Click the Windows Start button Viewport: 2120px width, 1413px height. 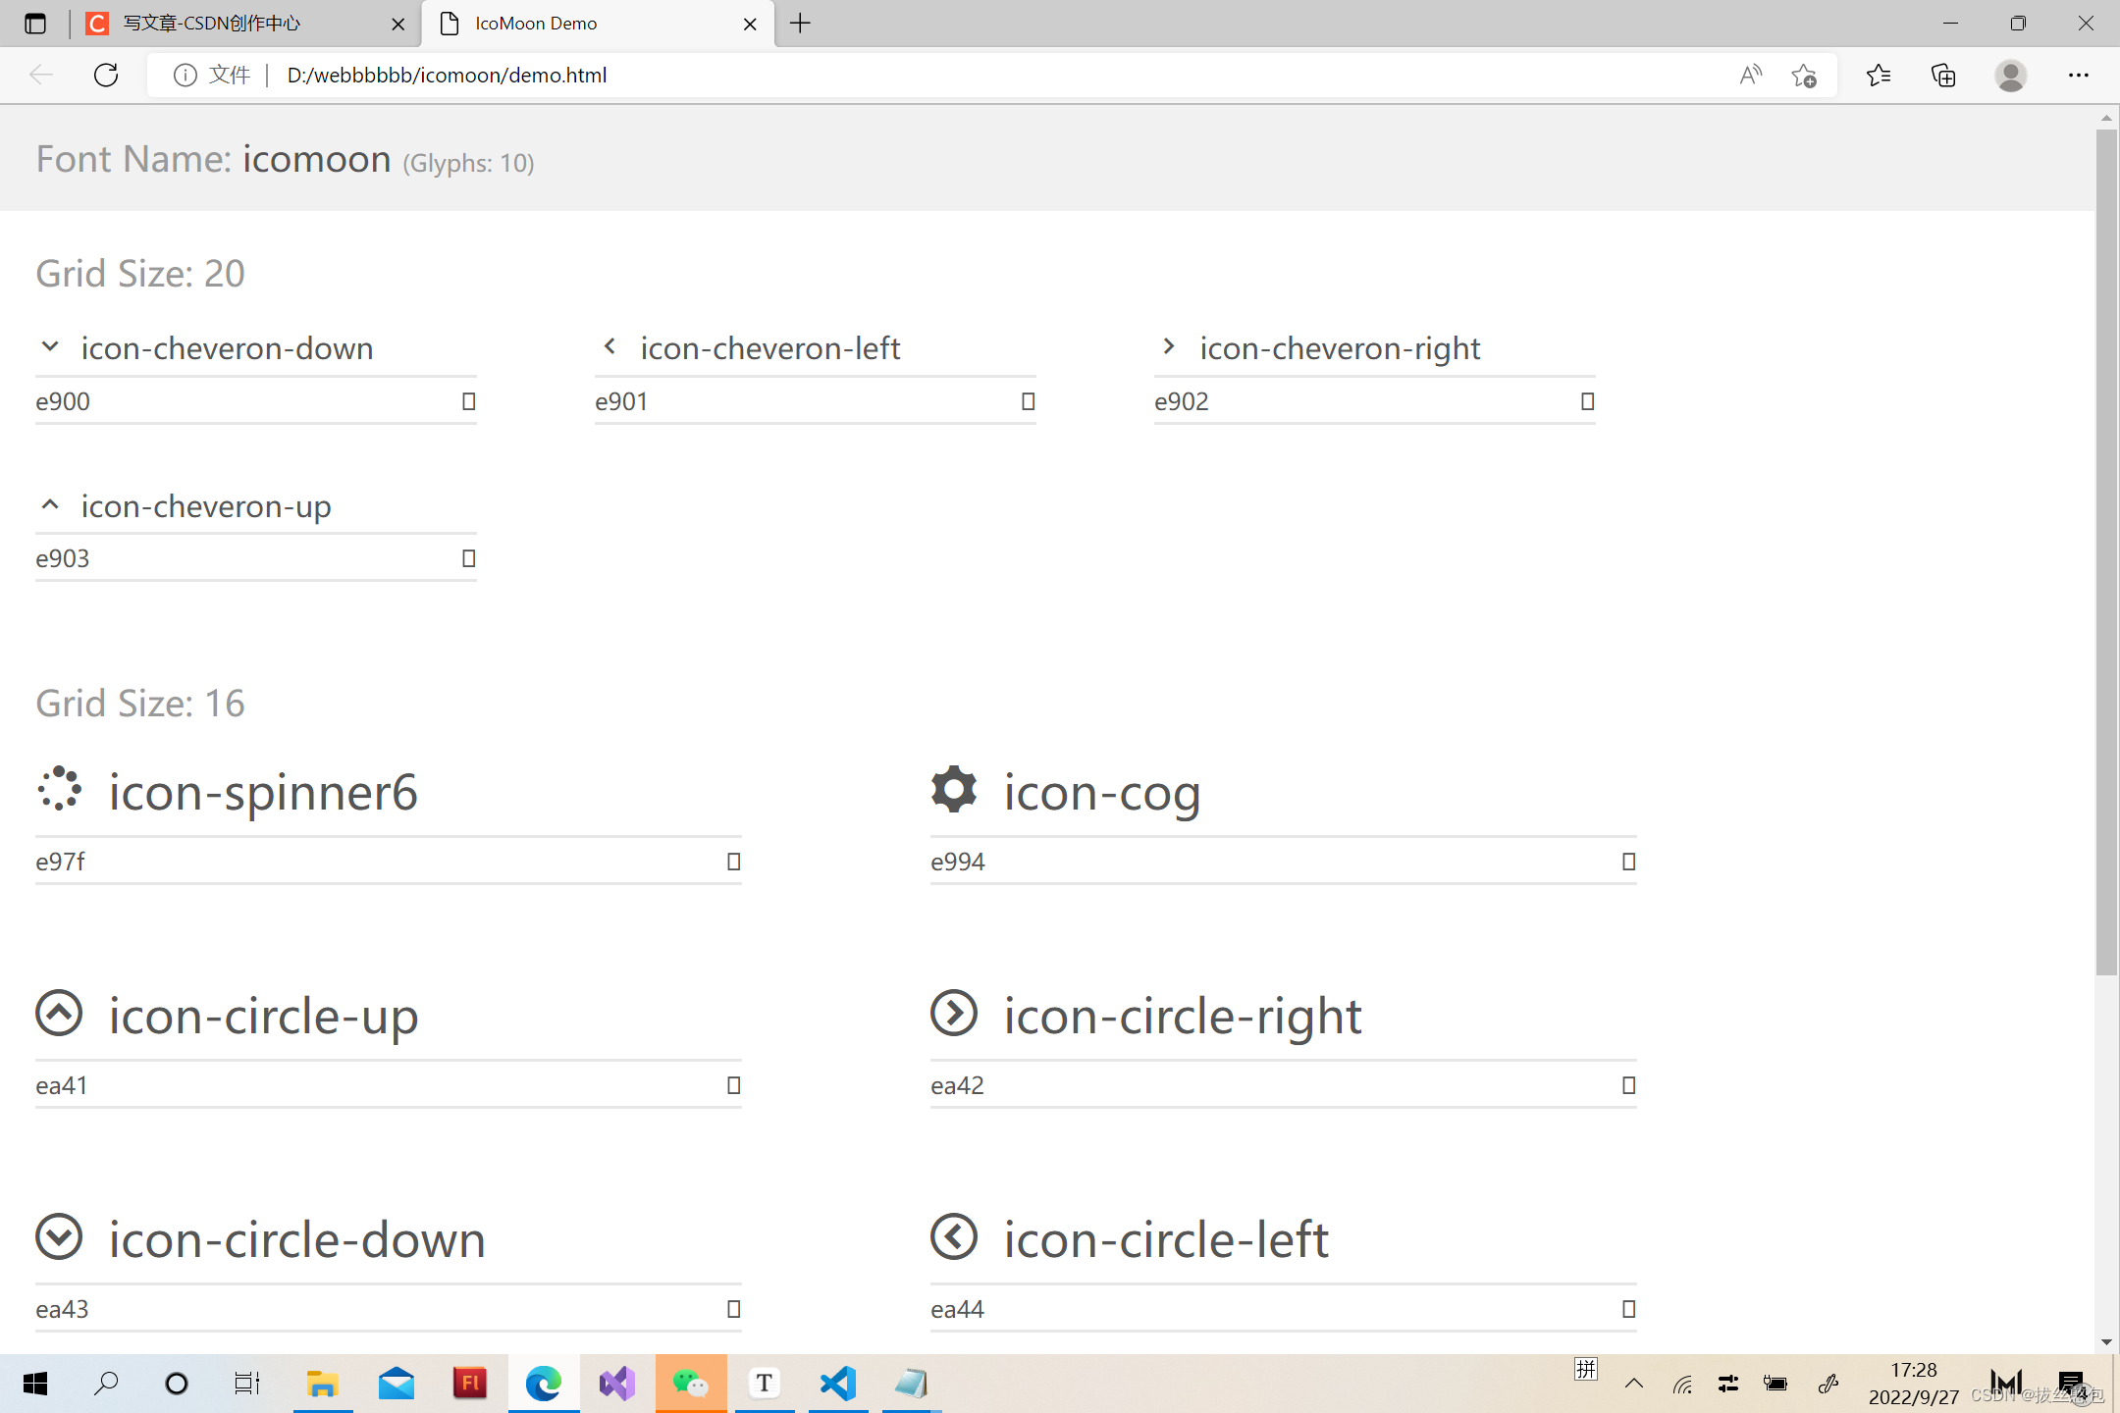[35, 1383]
